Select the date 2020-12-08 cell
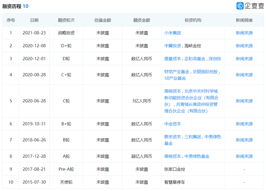Viewport: 266px width, 191px height. (34, 46)
